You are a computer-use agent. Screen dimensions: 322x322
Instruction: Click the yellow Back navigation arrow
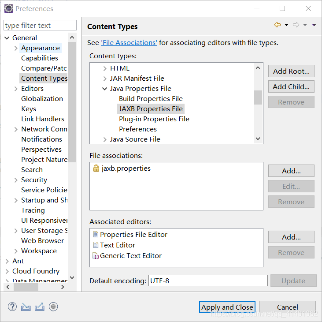[278, 25]
